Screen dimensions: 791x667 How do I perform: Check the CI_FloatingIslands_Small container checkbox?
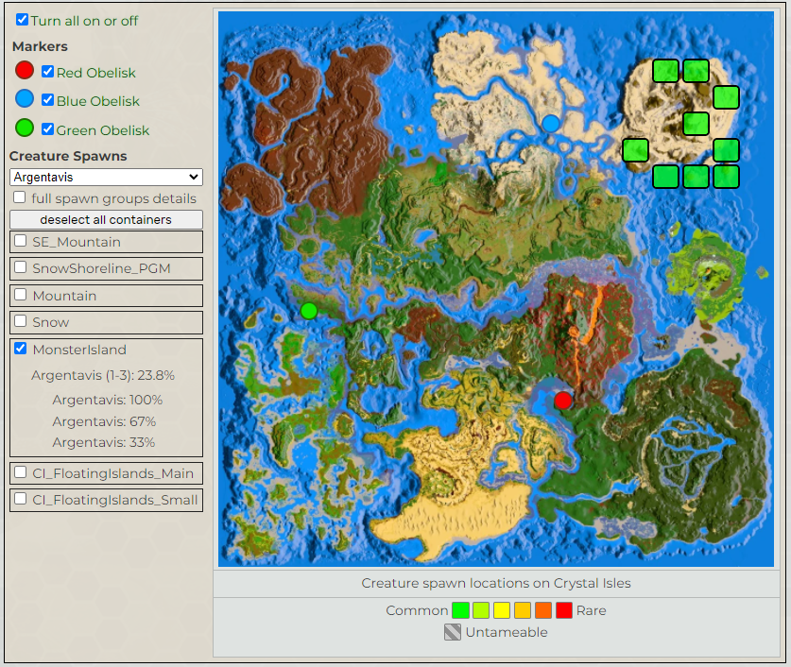(21, 499)
